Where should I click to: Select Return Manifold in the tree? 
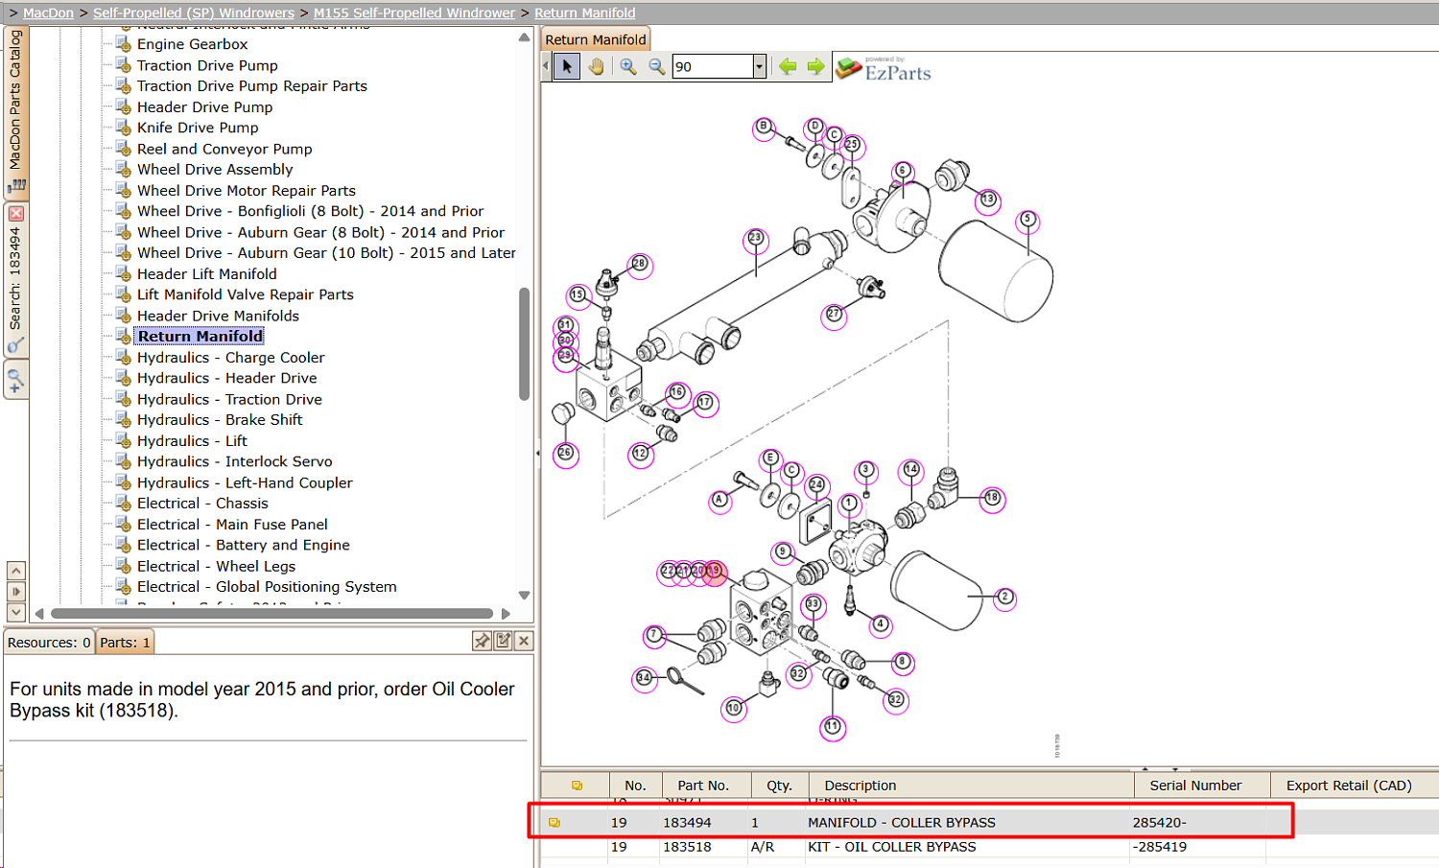coord(200,337)
